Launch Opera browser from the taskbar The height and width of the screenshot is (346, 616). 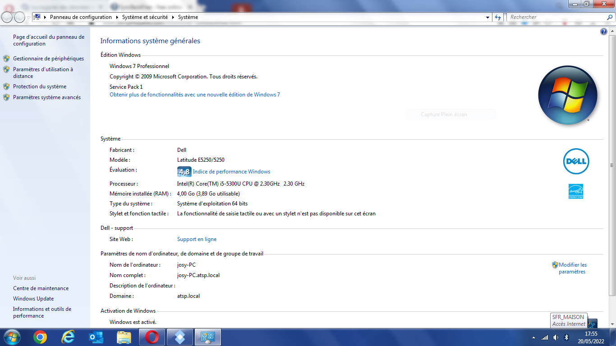coord(152,337)
